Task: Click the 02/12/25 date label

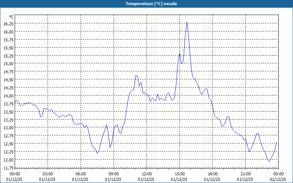Action: pos(278,179)
